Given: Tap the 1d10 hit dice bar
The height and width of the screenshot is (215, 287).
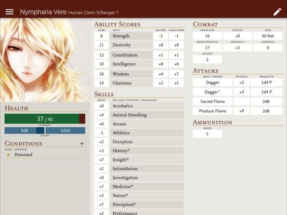Looking at the screenshot, I should click(x=66, y=130).
